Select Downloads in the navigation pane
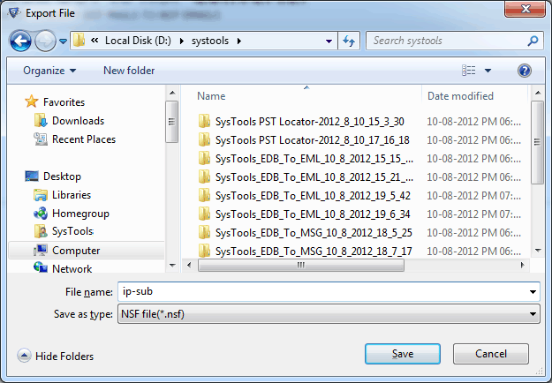This screenshot has height=383, width=552. [78, 121]
